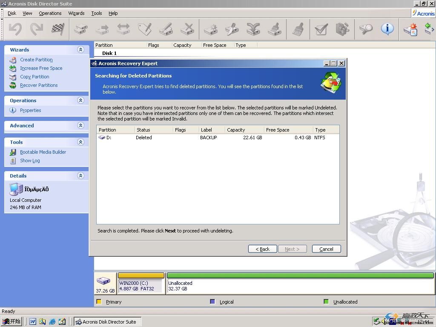Screen dimensions: 436x327
Task: Click the Recover Partitions link
Action: point(39,85)
